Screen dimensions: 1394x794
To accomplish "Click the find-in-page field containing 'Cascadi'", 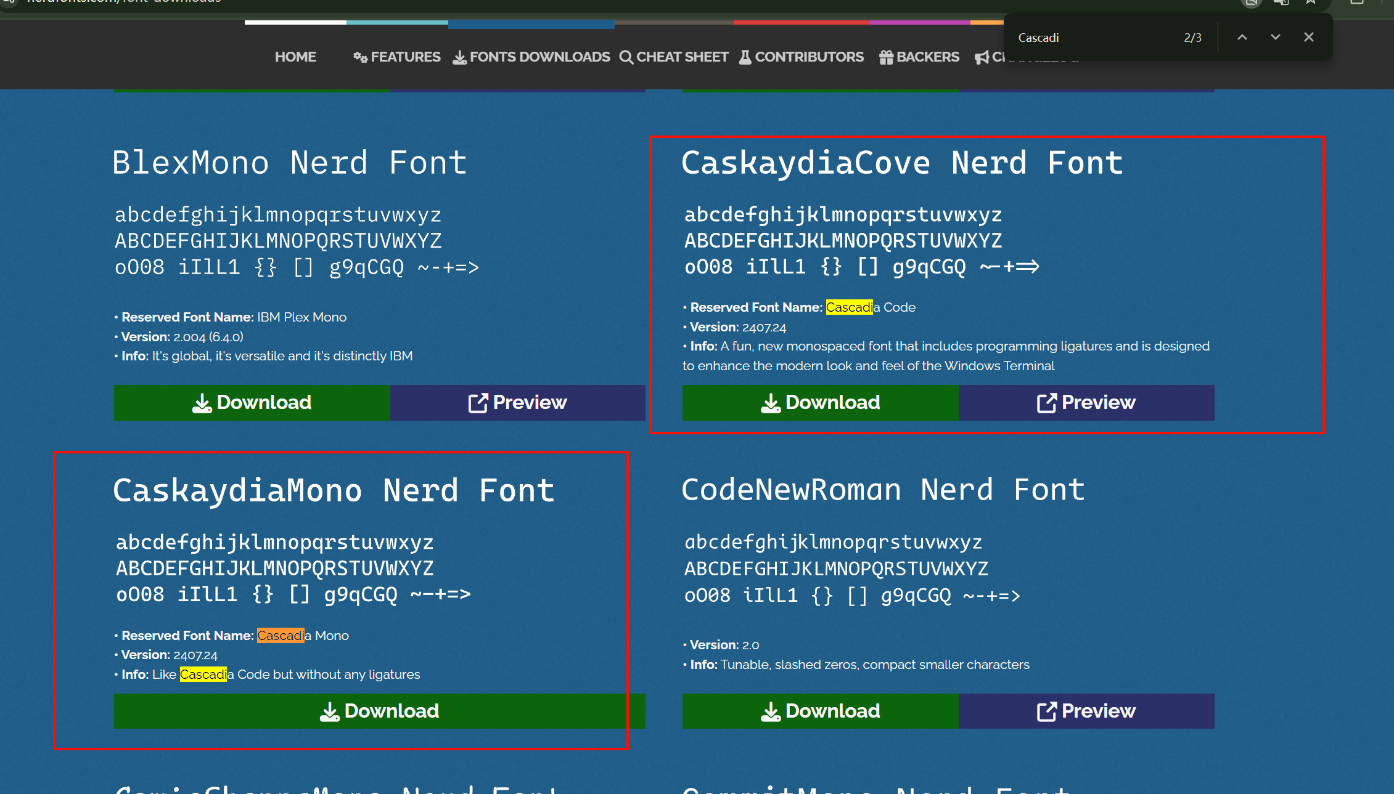I will coord(1091,38).
